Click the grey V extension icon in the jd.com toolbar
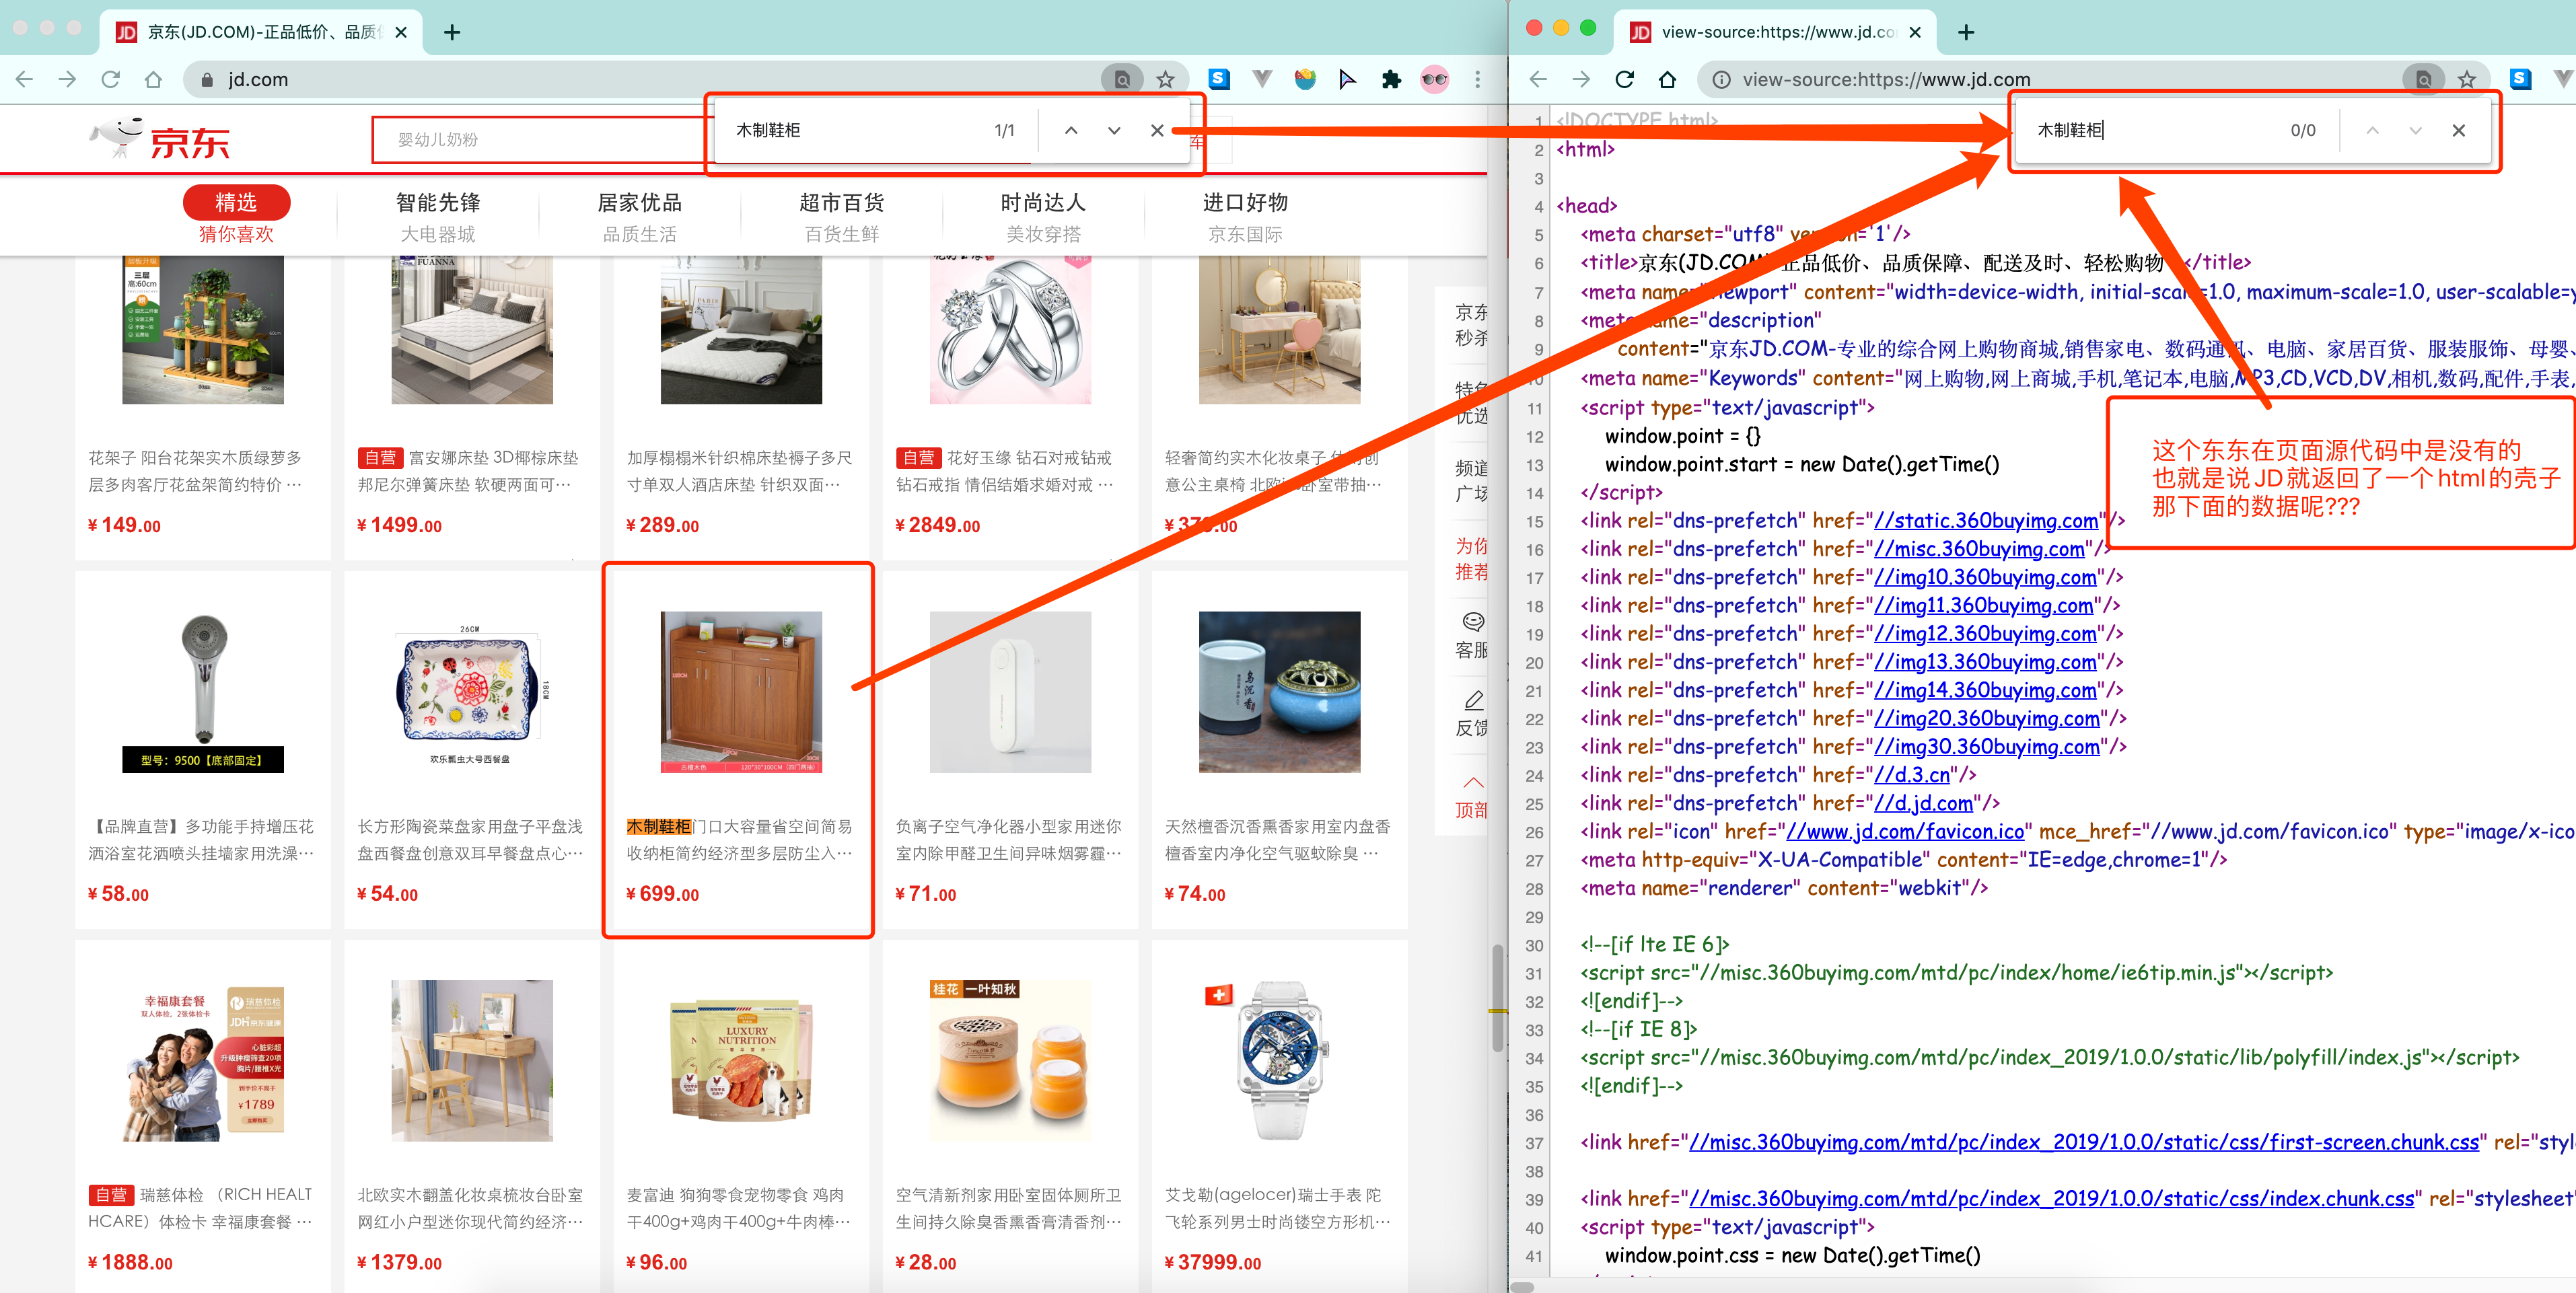The image size is (2576, 1293). (x=1262, y=79)
